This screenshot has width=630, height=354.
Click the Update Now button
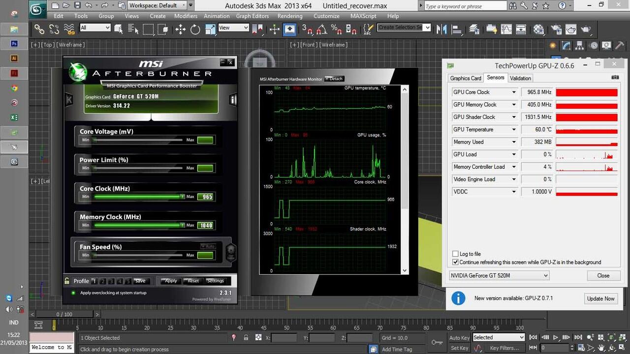600,298
